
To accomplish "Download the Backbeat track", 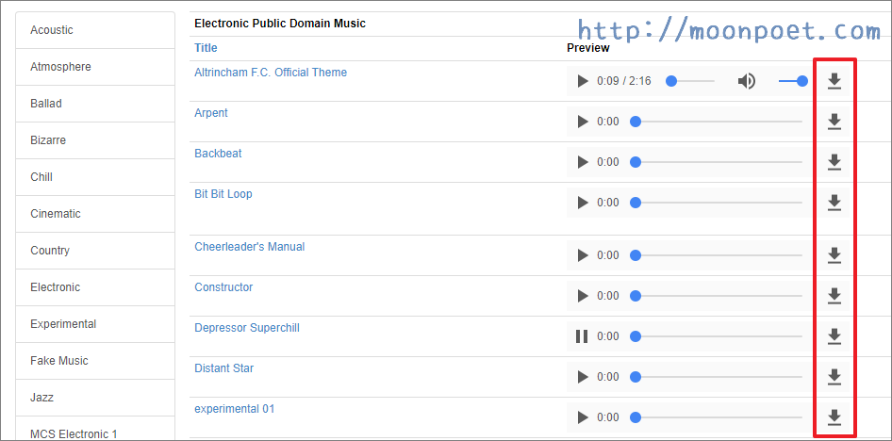I will (834, 162).
